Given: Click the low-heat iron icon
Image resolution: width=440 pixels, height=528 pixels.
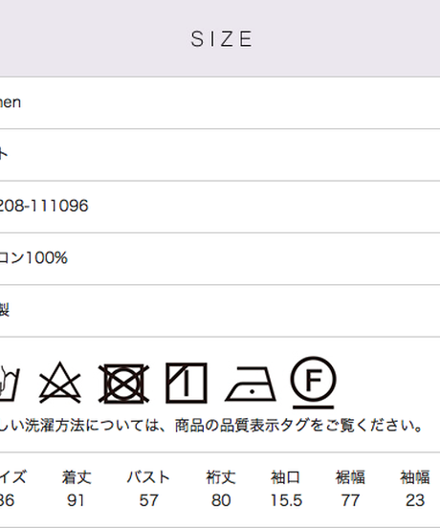Looking at the screenshot, I should [x=251, y=384].
